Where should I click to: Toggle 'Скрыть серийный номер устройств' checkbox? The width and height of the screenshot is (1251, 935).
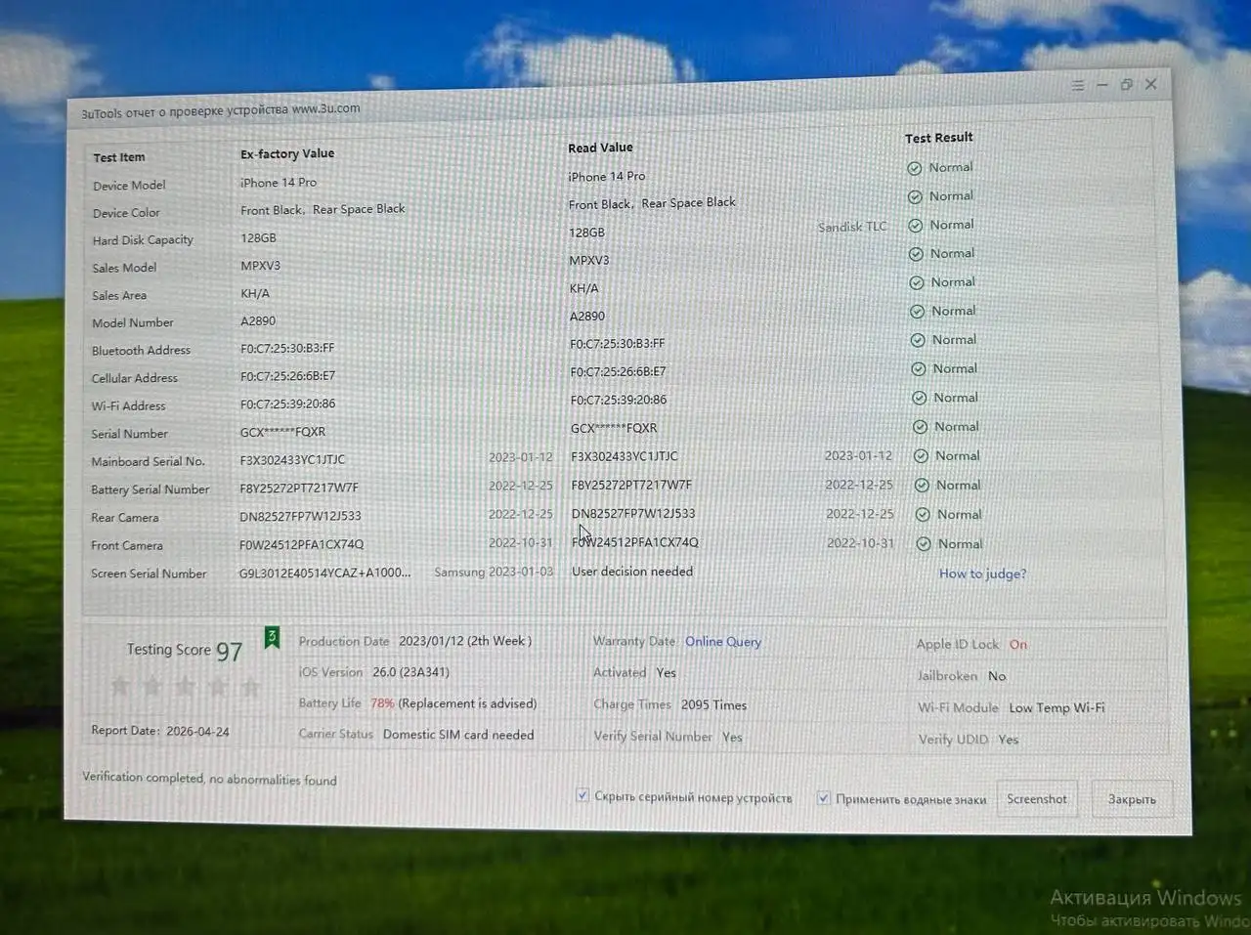click(x=582, y=795)
